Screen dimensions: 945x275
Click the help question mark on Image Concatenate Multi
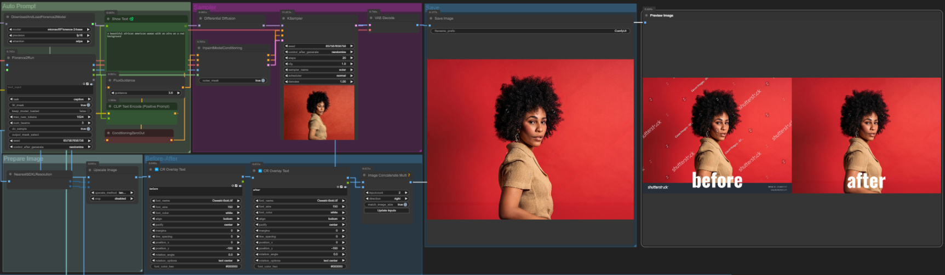[409, 175]
